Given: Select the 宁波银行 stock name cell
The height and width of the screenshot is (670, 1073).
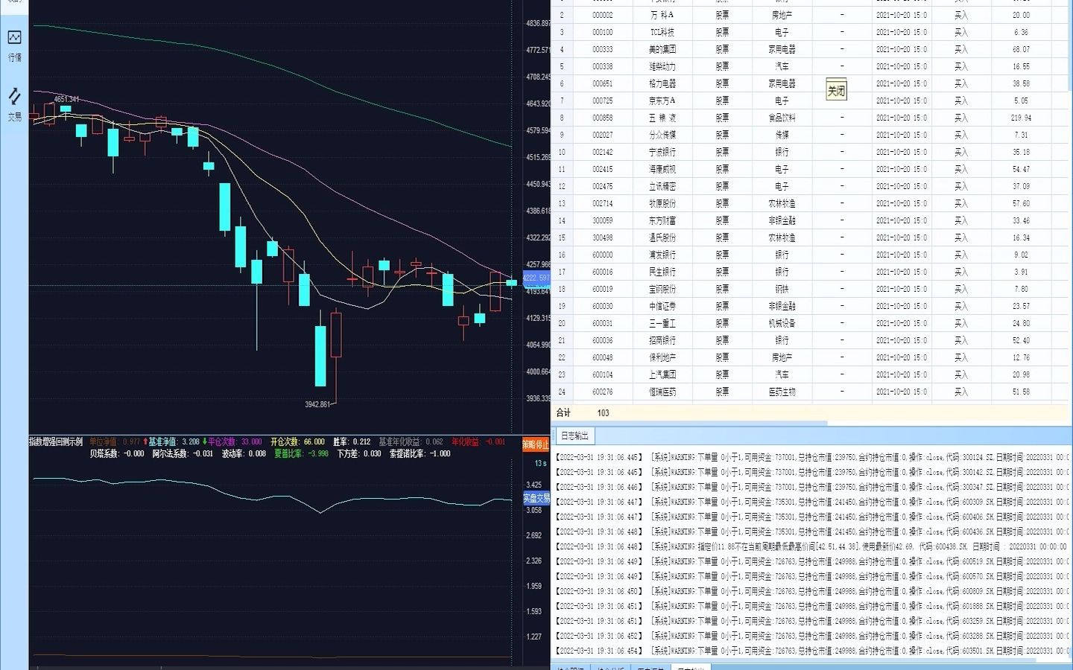Looking at the screenshot, I should 662,152.
